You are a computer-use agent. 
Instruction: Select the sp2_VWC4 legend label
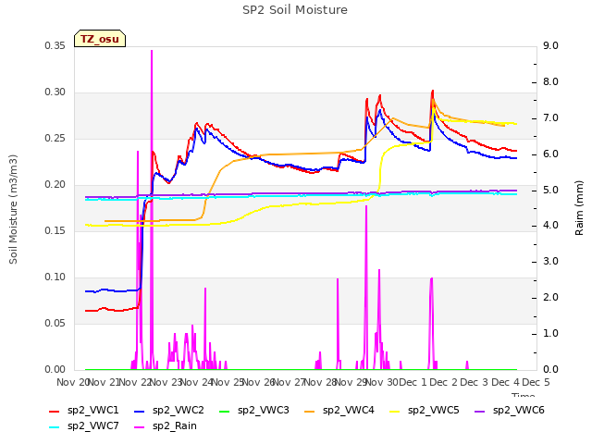(x=348, y=411)
